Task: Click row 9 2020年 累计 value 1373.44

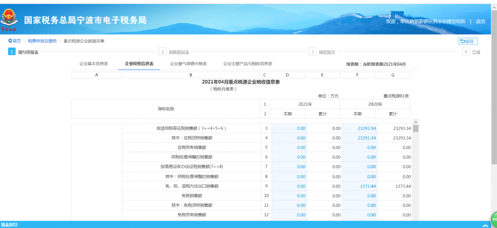Action: pyautogui.click(x=403, y=186)
